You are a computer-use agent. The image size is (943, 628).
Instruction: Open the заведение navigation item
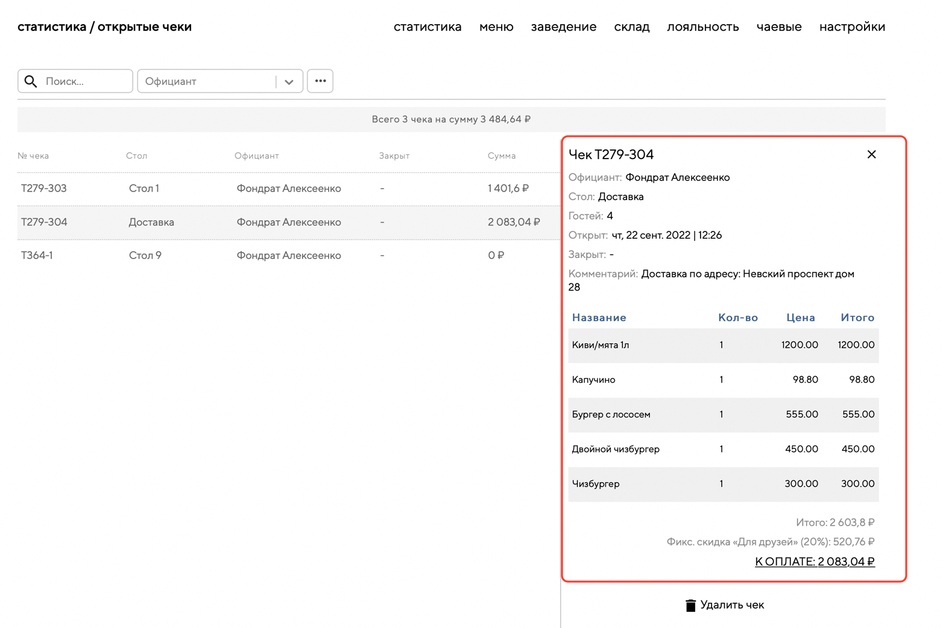pyautogui.click(x=563, y=27)
